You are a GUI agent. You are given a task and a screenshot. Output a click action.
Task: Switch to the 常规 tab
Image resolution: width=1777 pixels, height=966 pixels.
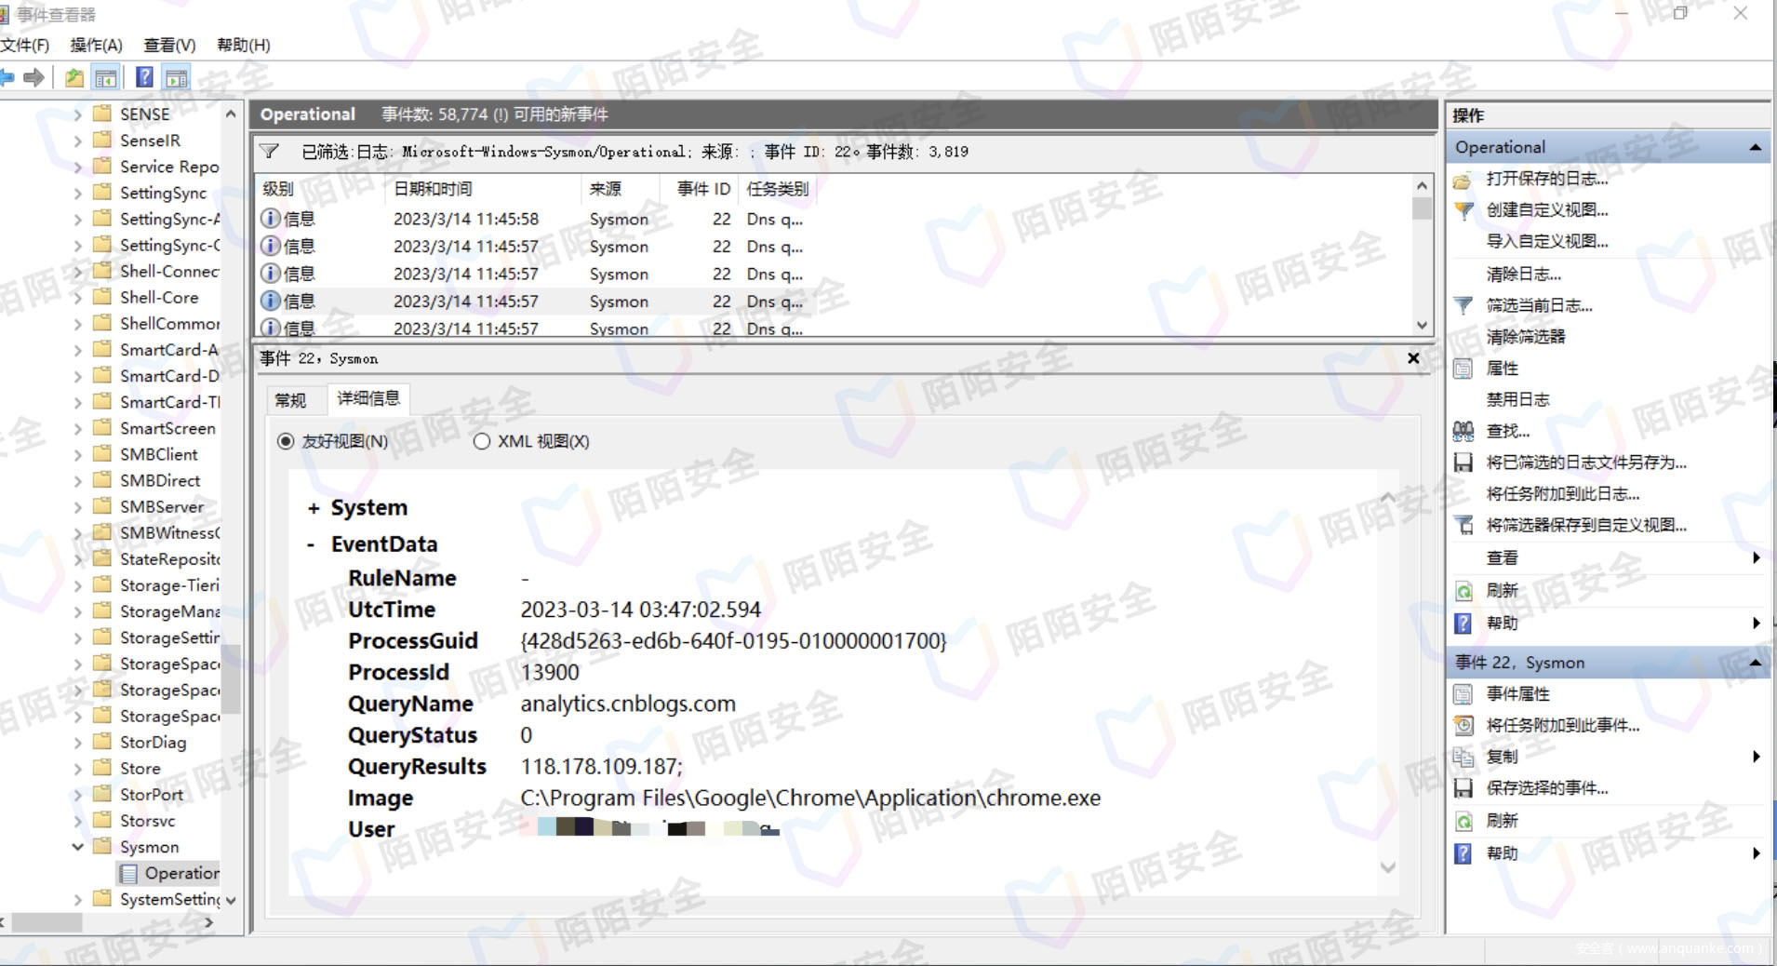pos(290,400)
